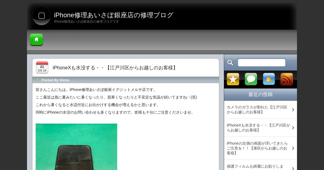Click paragraph starting これから暑くなると水辺付近
The width and height of the screenshot is (324, 170).
[x=98, y=105]
